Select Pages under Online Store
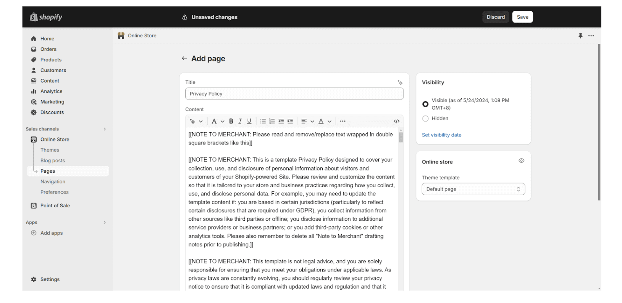Viewport: 622px width, 303px height. [x=68, y=171]
